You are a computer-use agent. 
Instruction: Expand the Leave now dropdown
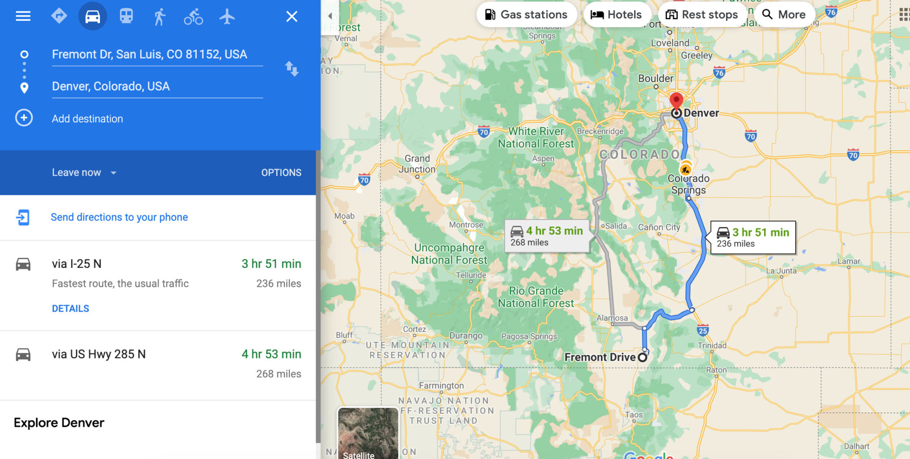click(84, 173)
